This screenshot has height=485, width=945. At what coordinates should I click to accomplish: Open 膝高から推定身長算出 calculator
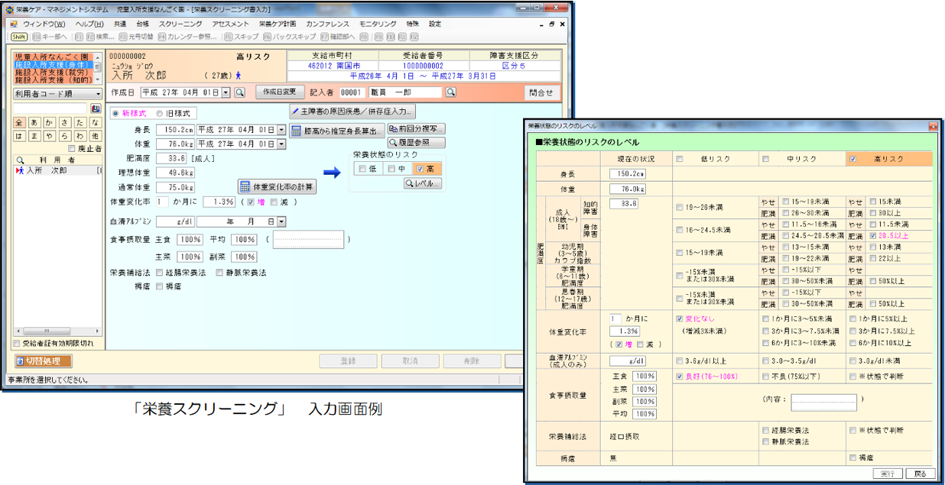click(338, 130)
